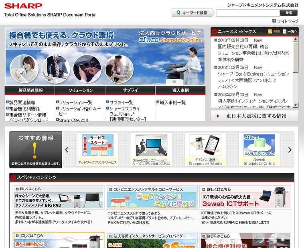
Task: Click the carousel next arrow
Action: click(290, 150)
